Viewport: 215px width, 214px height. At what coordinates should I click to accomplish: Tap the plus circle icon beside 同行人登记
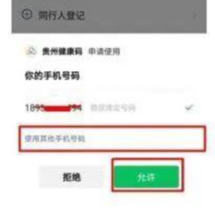(x=27, y=14)
